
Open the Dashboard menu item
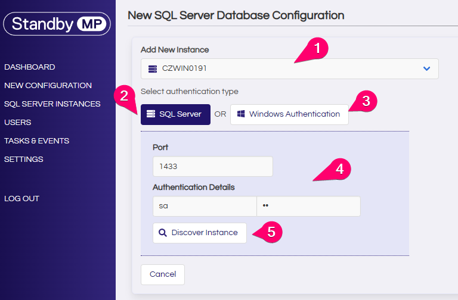29,67
